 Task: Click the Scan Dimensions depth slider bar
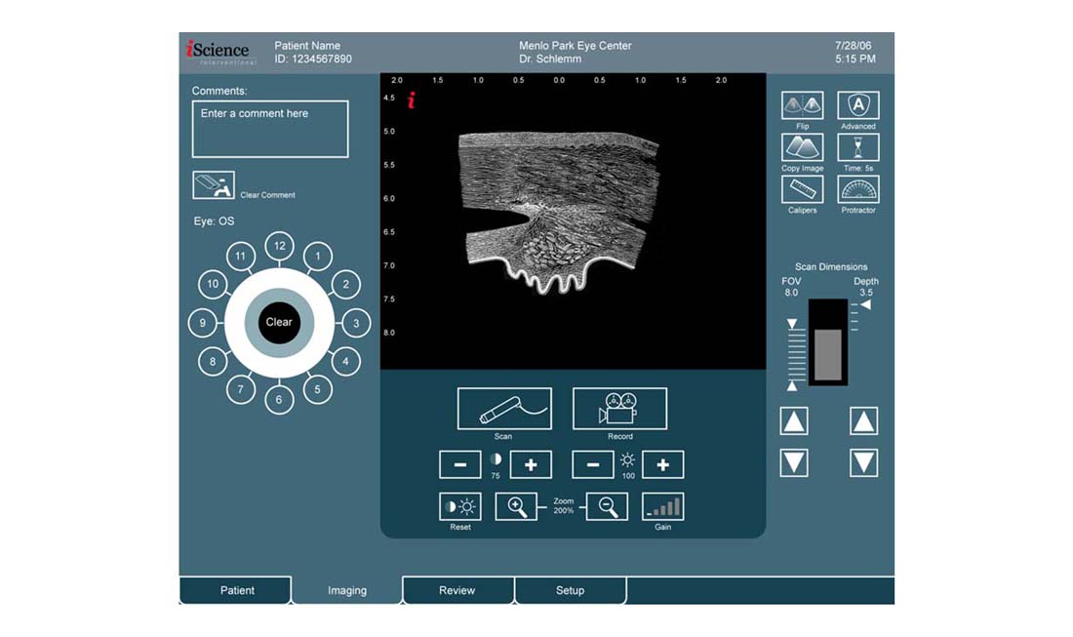tap(828, 341)
